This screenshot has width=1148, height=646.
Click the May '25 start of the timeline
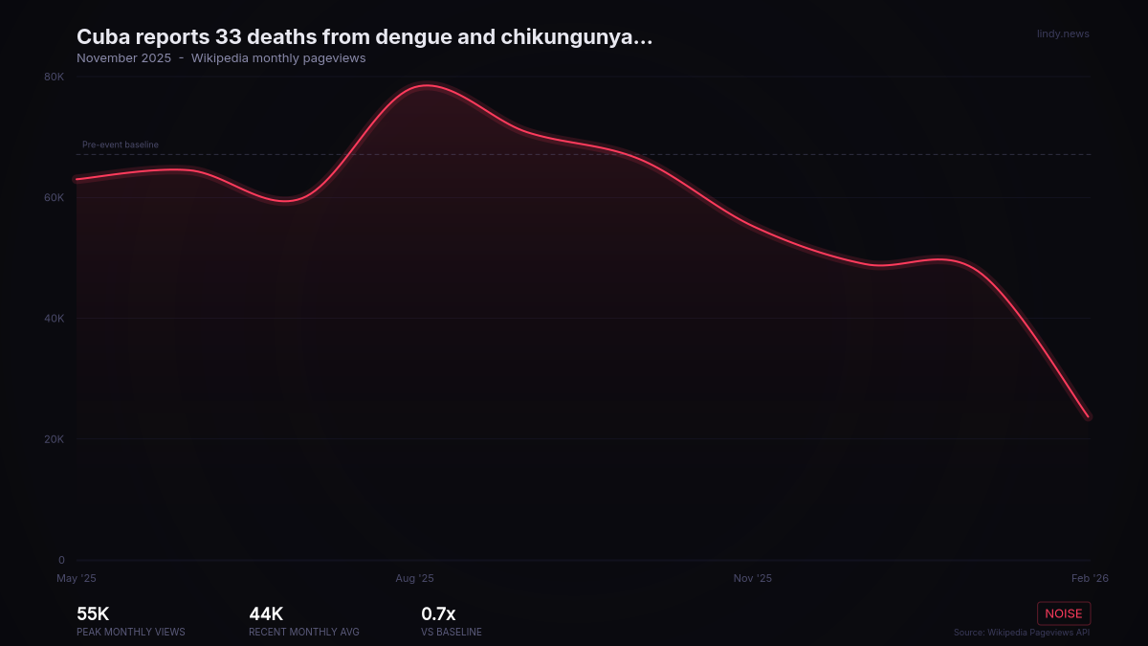click(x=76, y=578)
